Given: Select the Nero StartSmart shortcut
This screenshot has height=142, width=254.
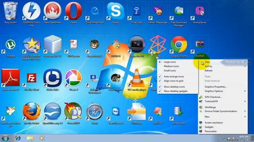Looking at the screenshot, I should pyautogui.click(x=52, y=11).
